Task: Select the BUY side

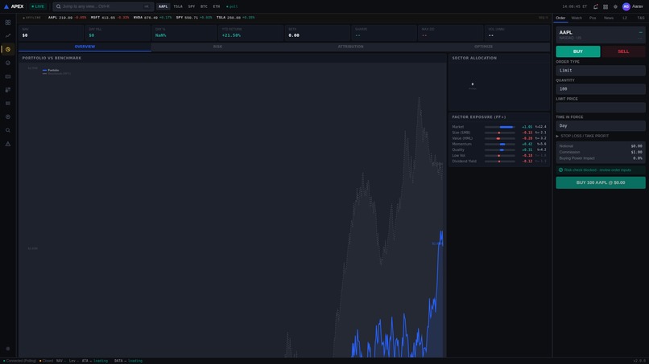Action: tap(578, 51)
